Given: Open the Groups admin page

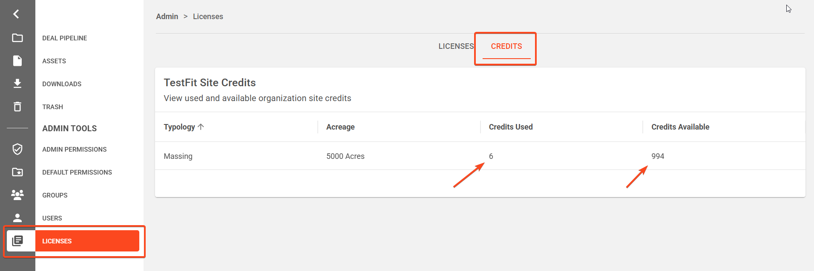Looking at the screenshot, I should [x=55, y=195].
